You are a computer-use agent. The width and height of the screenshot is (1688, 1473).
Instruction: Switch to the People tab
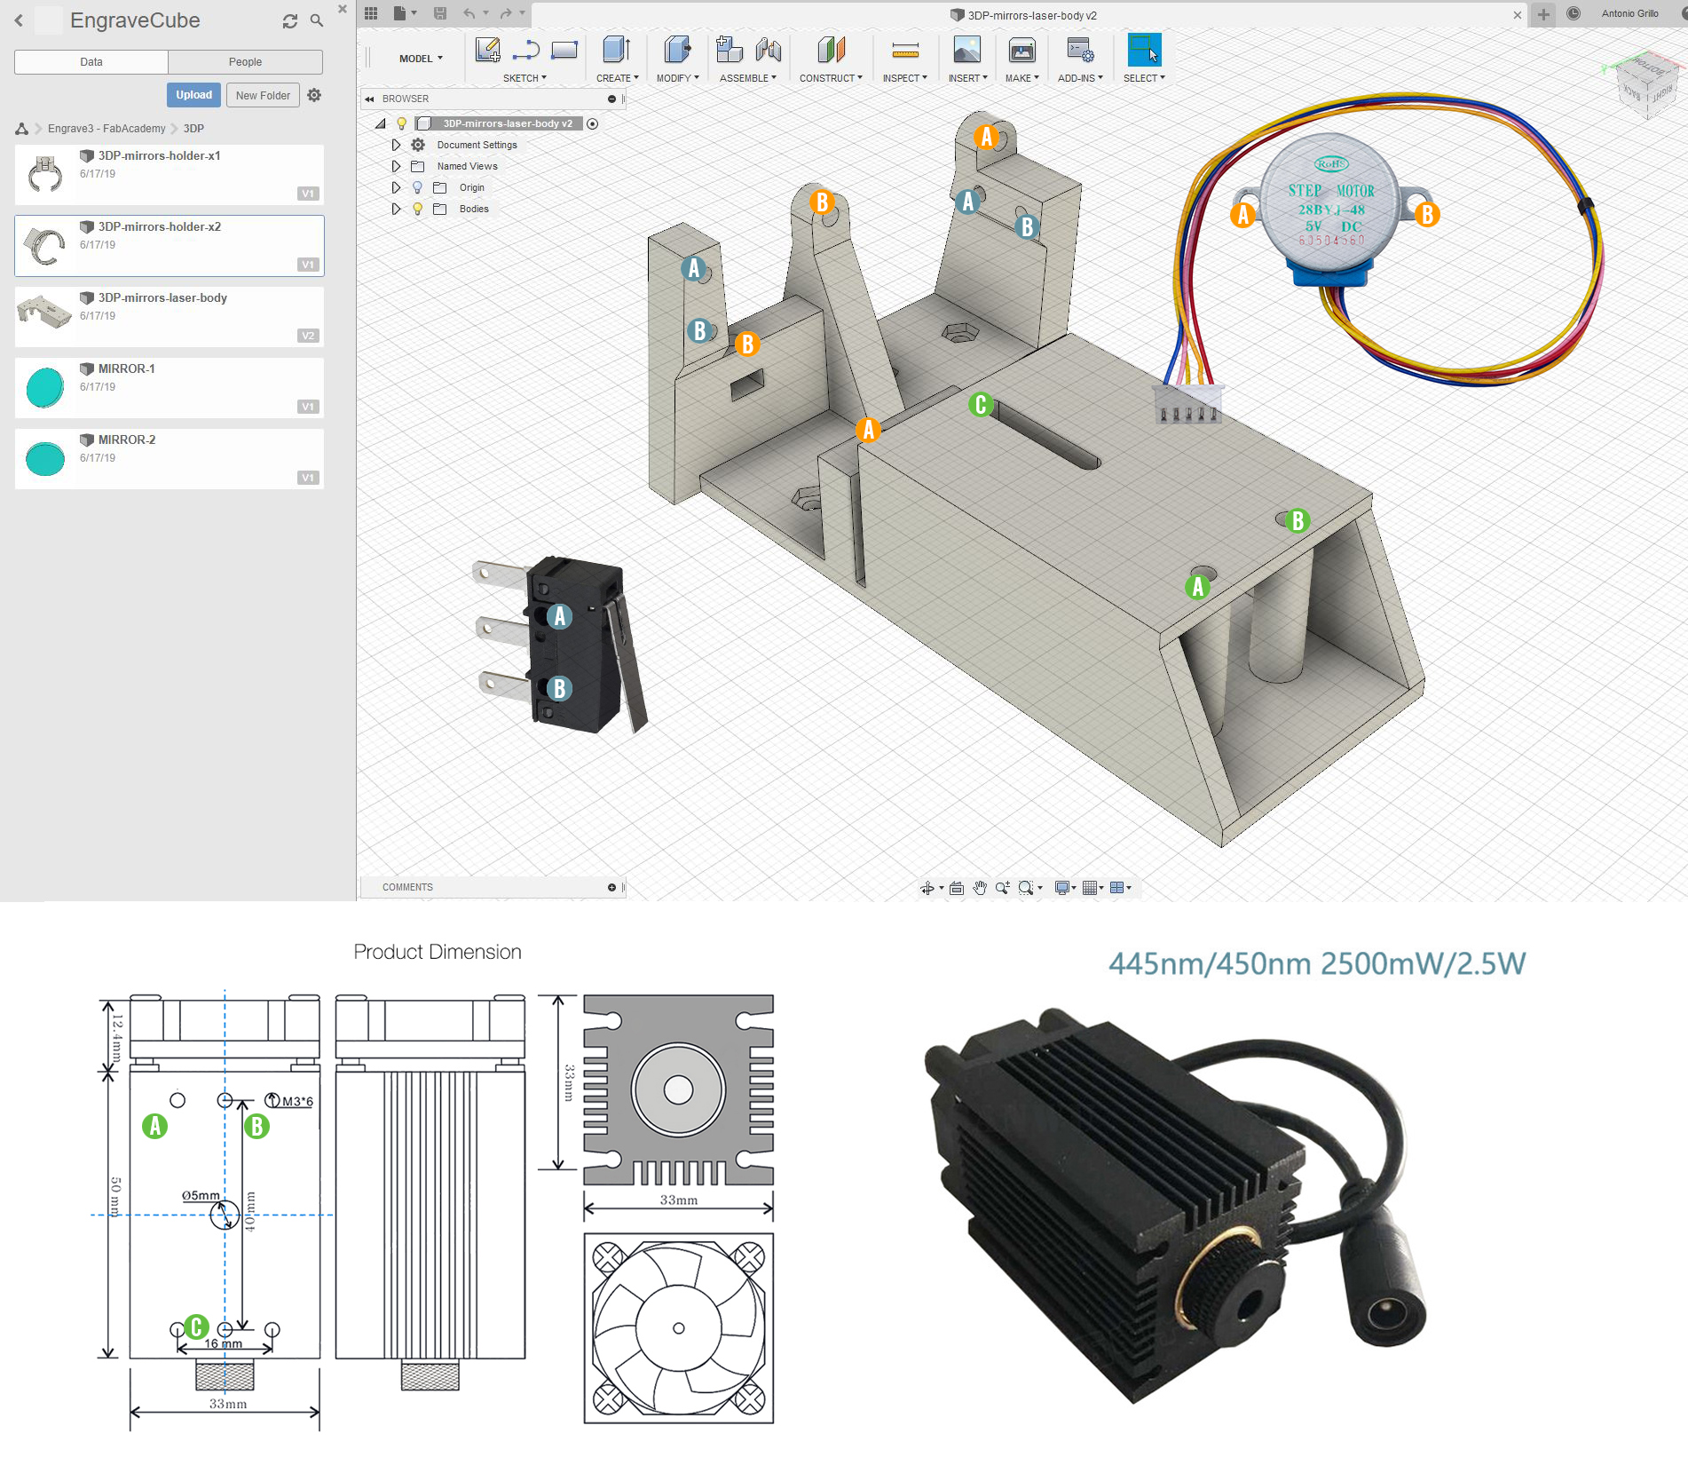245,62
